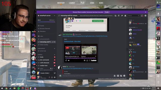Toggle microphone mute in user panel
The width and height of the screenshot is (161, 90).
(x=49, y=77)
